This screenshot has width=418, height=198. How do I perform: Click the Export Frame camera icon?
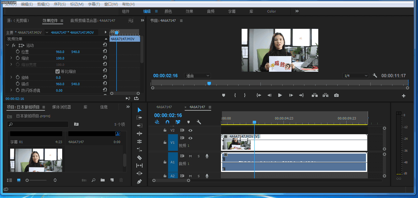(x=336, y=95)
